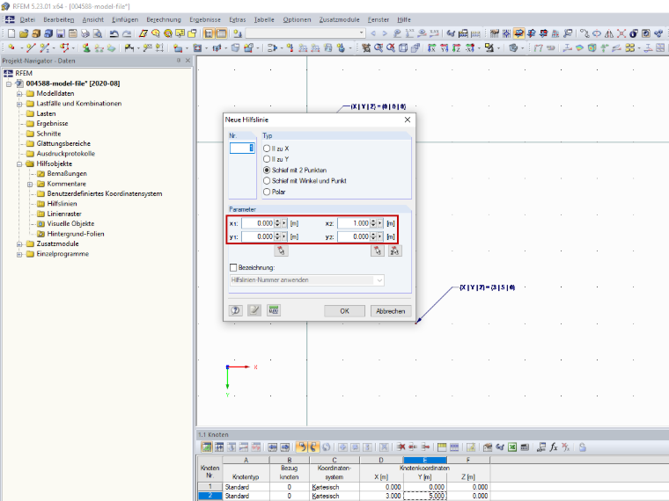Open dialog help question mark button
Screen dimensions: 669x501
(236, 310)
